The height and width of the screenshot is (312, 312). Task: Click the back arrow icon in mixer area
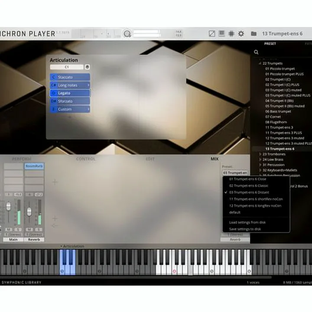pos(55,225)
